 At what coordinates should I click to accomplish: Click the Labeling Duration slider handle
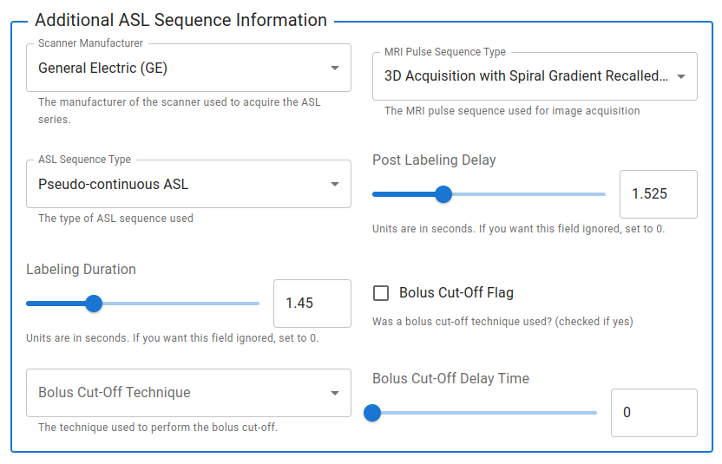(94, 304)
